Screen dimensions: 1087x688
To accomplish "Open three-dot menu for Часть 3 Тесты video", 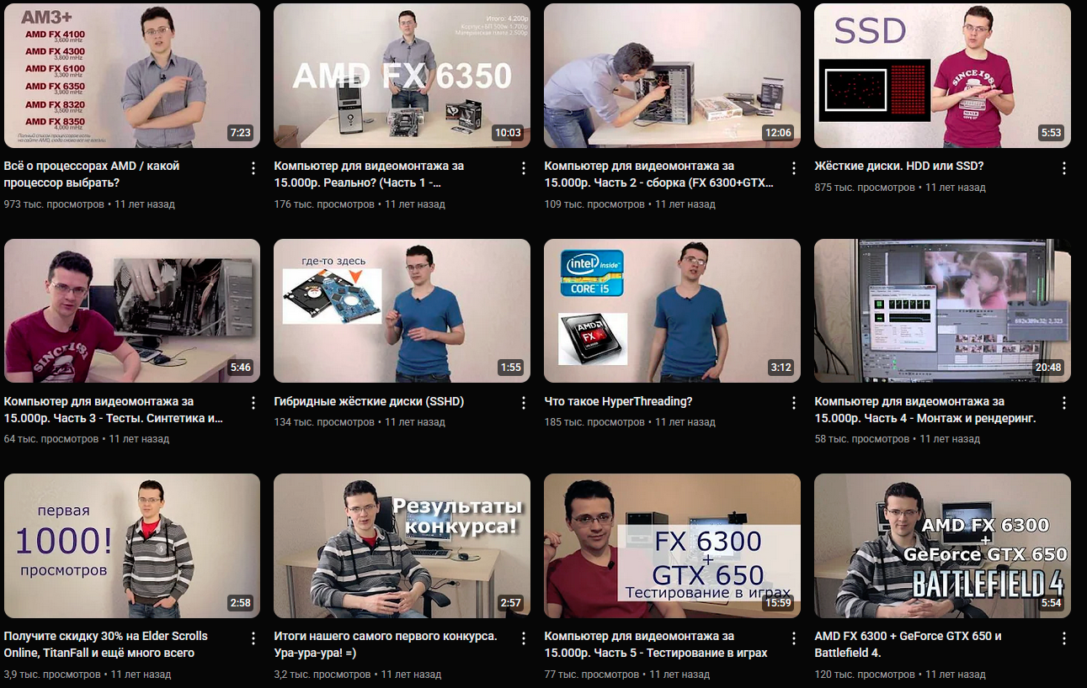I will click(x=253, y=404).
